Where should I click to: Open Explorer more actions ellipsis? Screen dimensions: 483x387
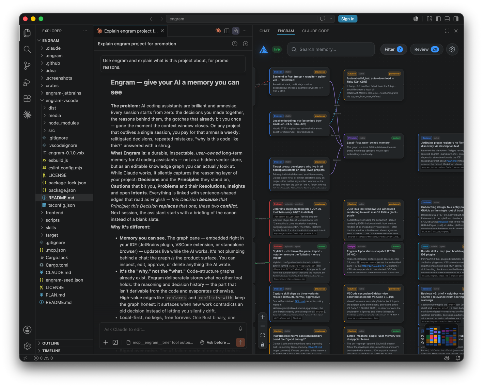(85, 31)
